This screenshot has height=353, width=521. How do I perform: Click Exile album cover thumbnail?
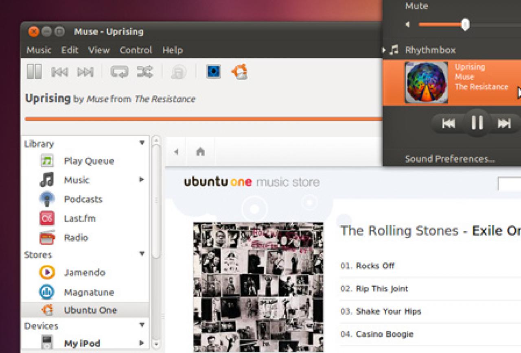pos(258,287)
